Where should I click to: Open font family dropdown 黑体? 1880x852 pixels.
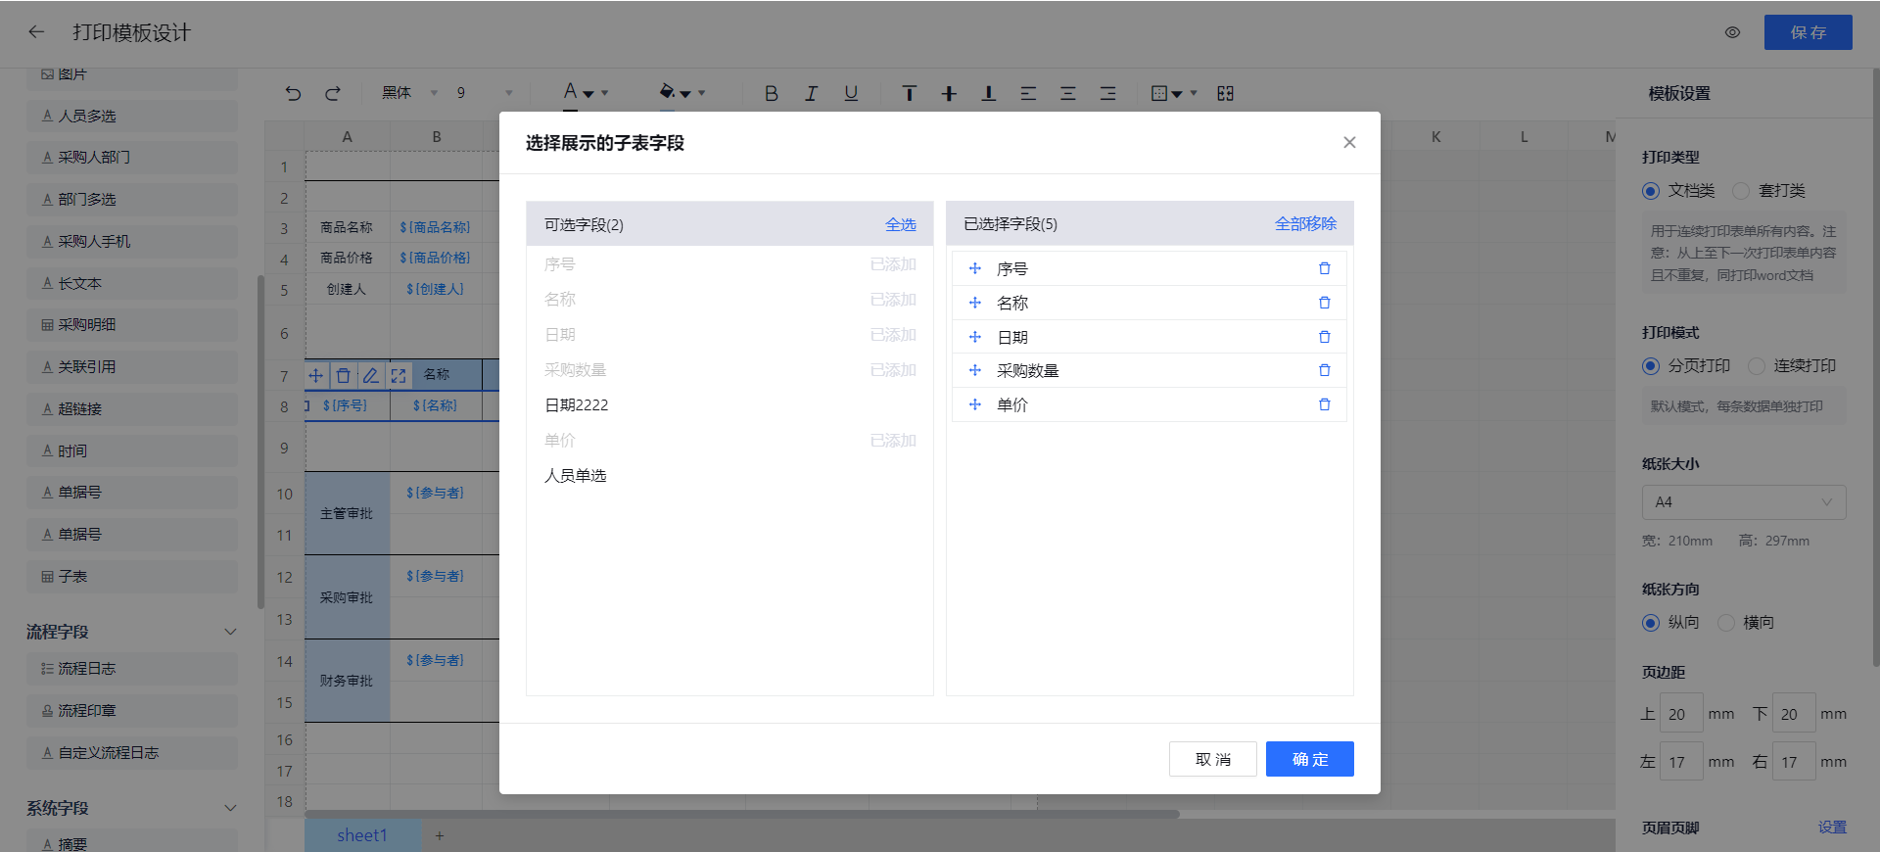(409, 93)
